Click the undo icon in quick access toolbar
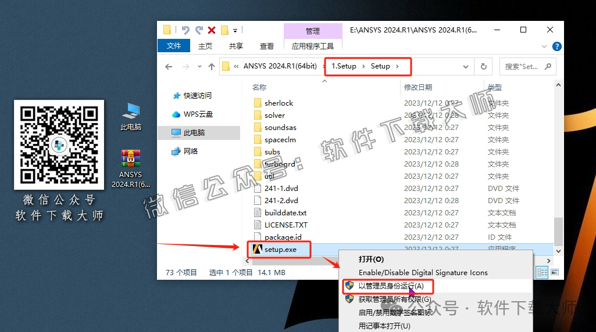 click(185, 30)
